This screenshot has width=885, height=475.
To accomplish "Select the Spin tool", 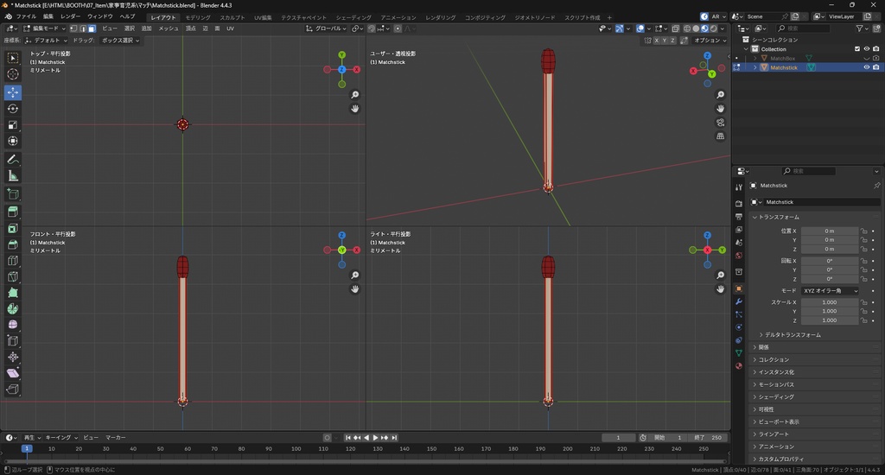I will click(x=12, y=308).
